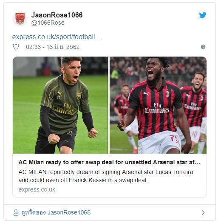Click the Fly Emirates text on the striped jersey
The image size is (218, 223).
pyautogui.click(x=157, y=108)
